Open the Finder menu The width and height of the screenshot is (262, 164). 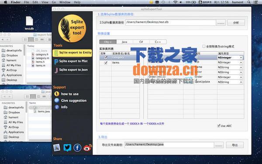coord(16,2)
